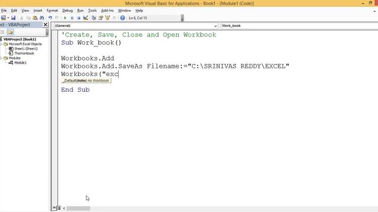Screen dimensions: 378x212
Task: Select ThisWorkbook in project tree
Action: [24, 54]
